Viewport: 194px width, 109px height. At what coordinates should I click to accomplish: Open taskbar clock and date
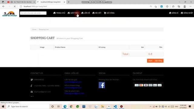183,106
